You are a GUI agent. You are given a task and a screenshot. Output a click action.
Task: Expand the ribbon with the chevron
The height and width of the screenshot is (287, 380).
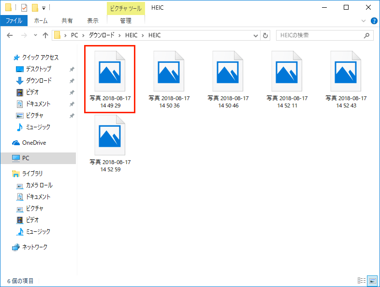click(364, 21)
